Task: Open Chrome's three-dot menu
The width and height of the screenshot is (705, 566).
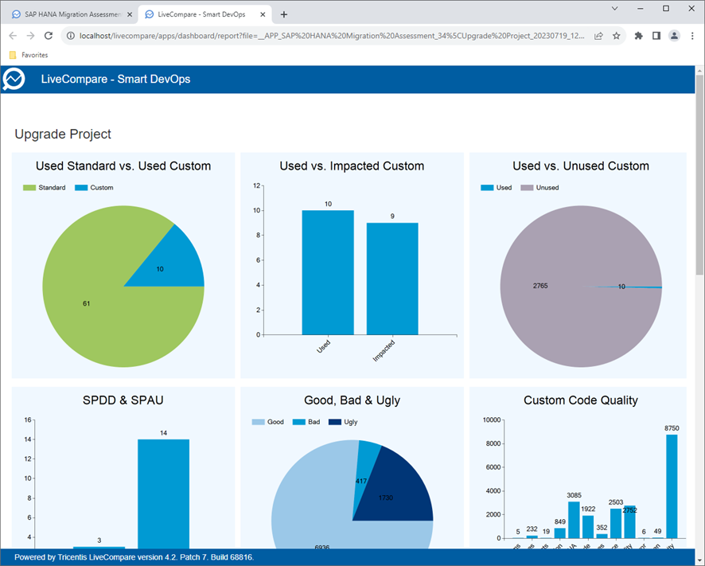Action: (x=692, y=36)
